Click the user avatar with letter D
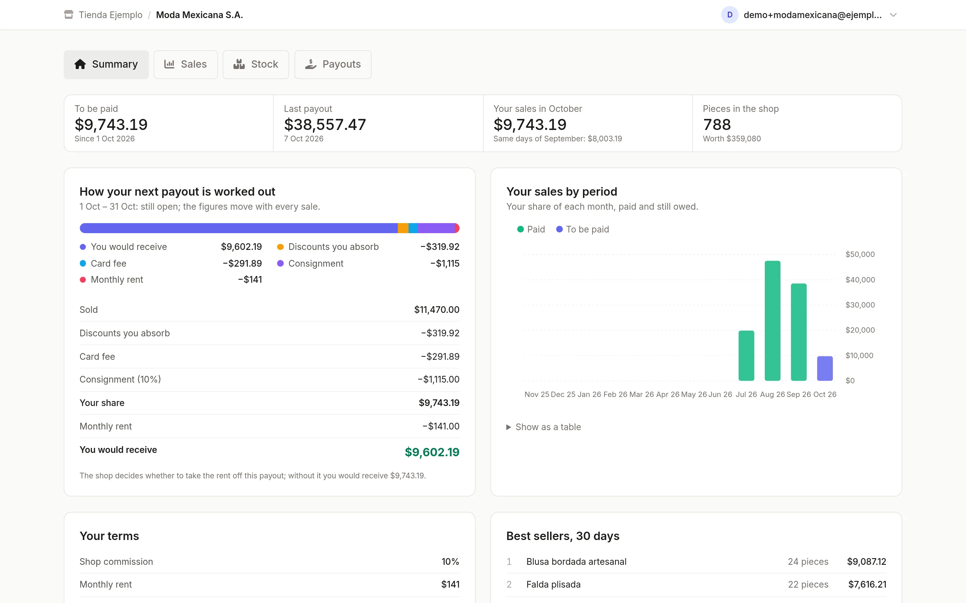This screenshot has height=603, width=966. tap(729, 15)
